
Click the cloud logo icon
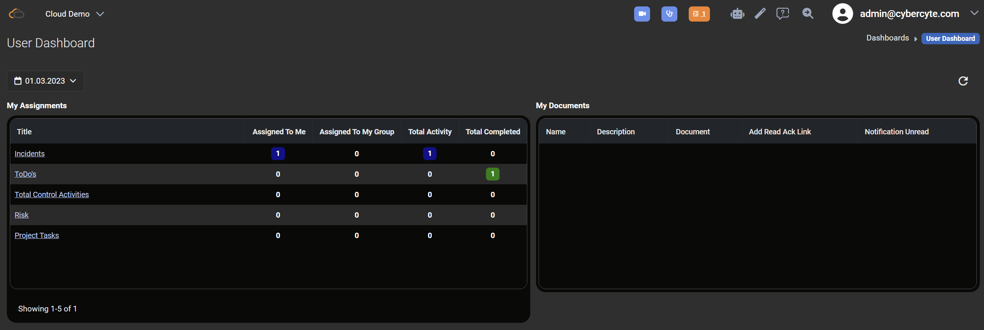pyautogui.click(x=16, y=14)
